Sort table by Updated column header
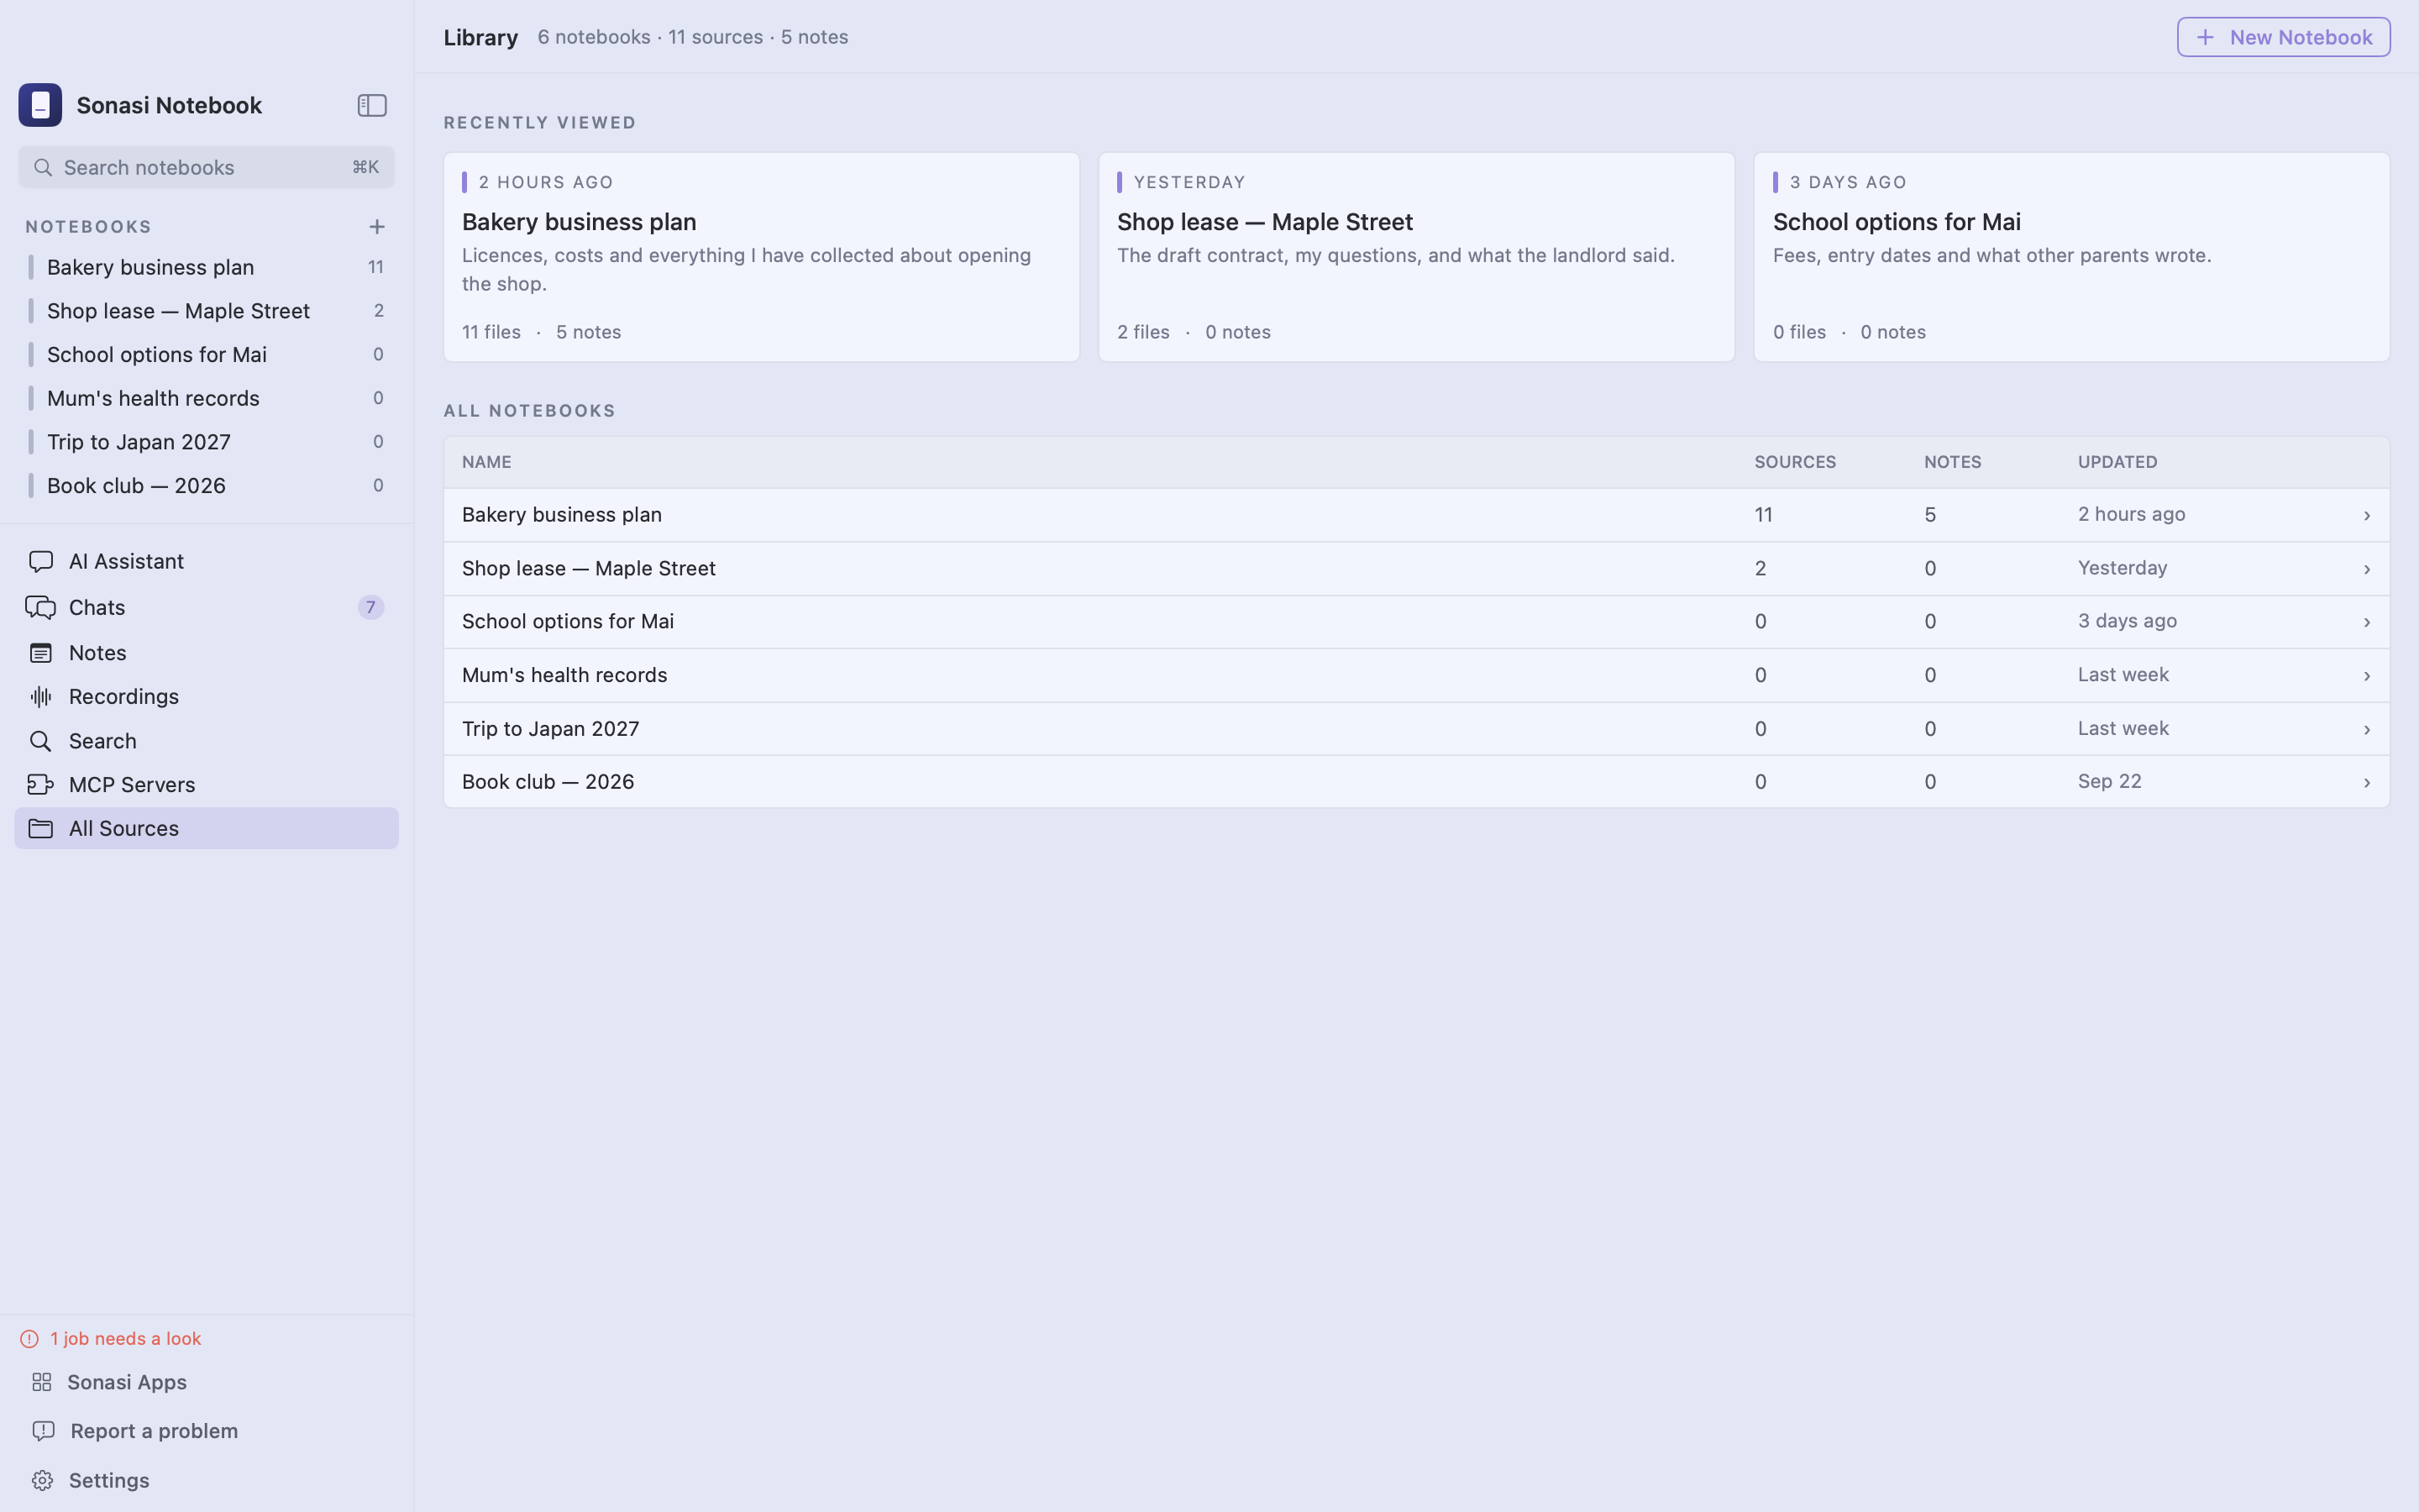 (2117, 462)
